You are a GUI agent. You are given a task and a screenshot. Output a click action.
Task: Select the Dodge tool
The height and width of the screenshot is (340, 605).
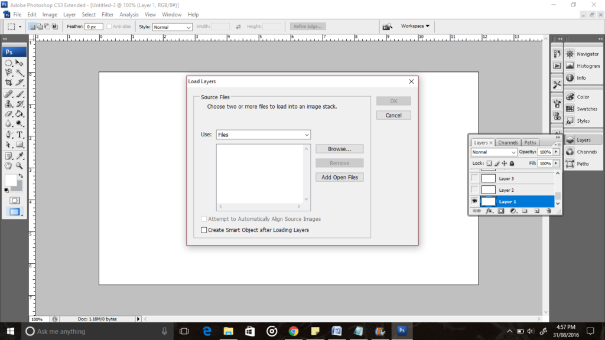tap(19, 124)
